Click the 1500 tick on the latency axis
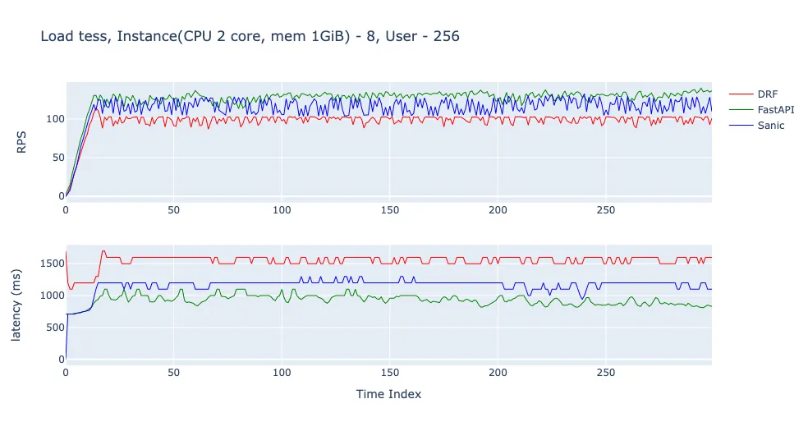This screenshot has height=431, width=808. 53,264
